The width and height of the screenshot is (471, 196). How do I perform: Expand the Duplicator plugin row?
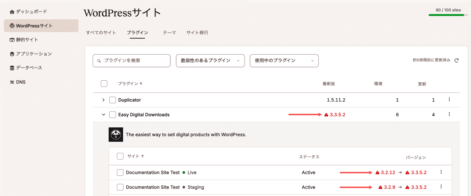(x=103, y=100)
